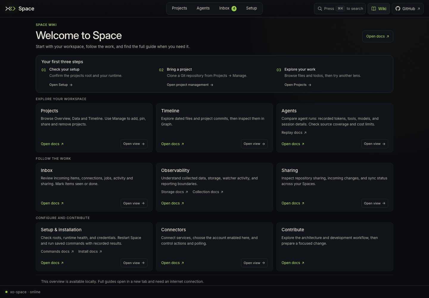The image size is (429, 298).
Task: Open view for Setup & installation card
Action: (x=134, y=263)
